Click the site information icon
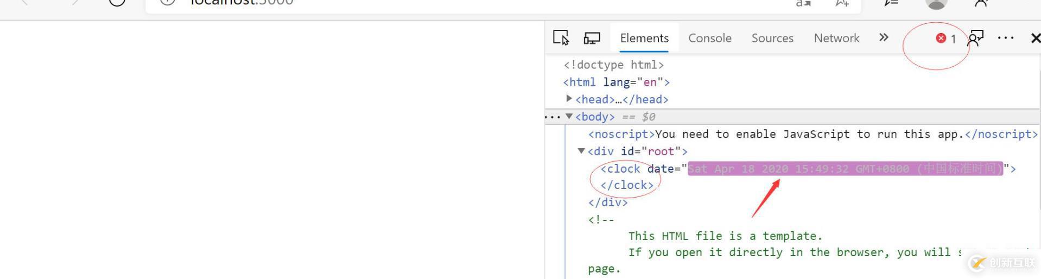The image size is (1041, 279). [168, 2]
